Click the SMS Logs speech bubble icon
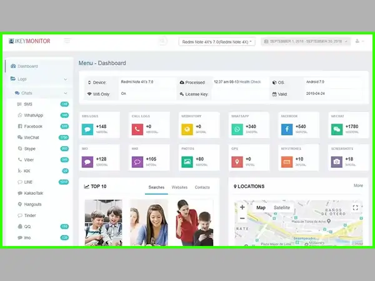The height and width of the screenshot is (281, 375). tap(87, 129)
